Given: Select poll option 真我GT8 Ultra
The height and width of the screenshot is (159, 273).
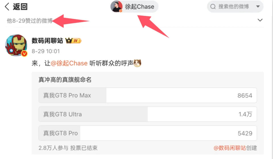Looking at the screenshot, I should (x=148, y=114).
